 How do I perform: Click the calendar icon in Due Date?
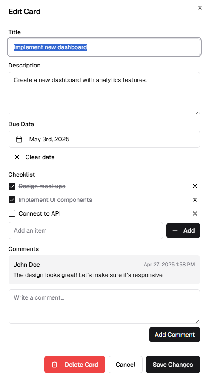(x=19, y=139)
